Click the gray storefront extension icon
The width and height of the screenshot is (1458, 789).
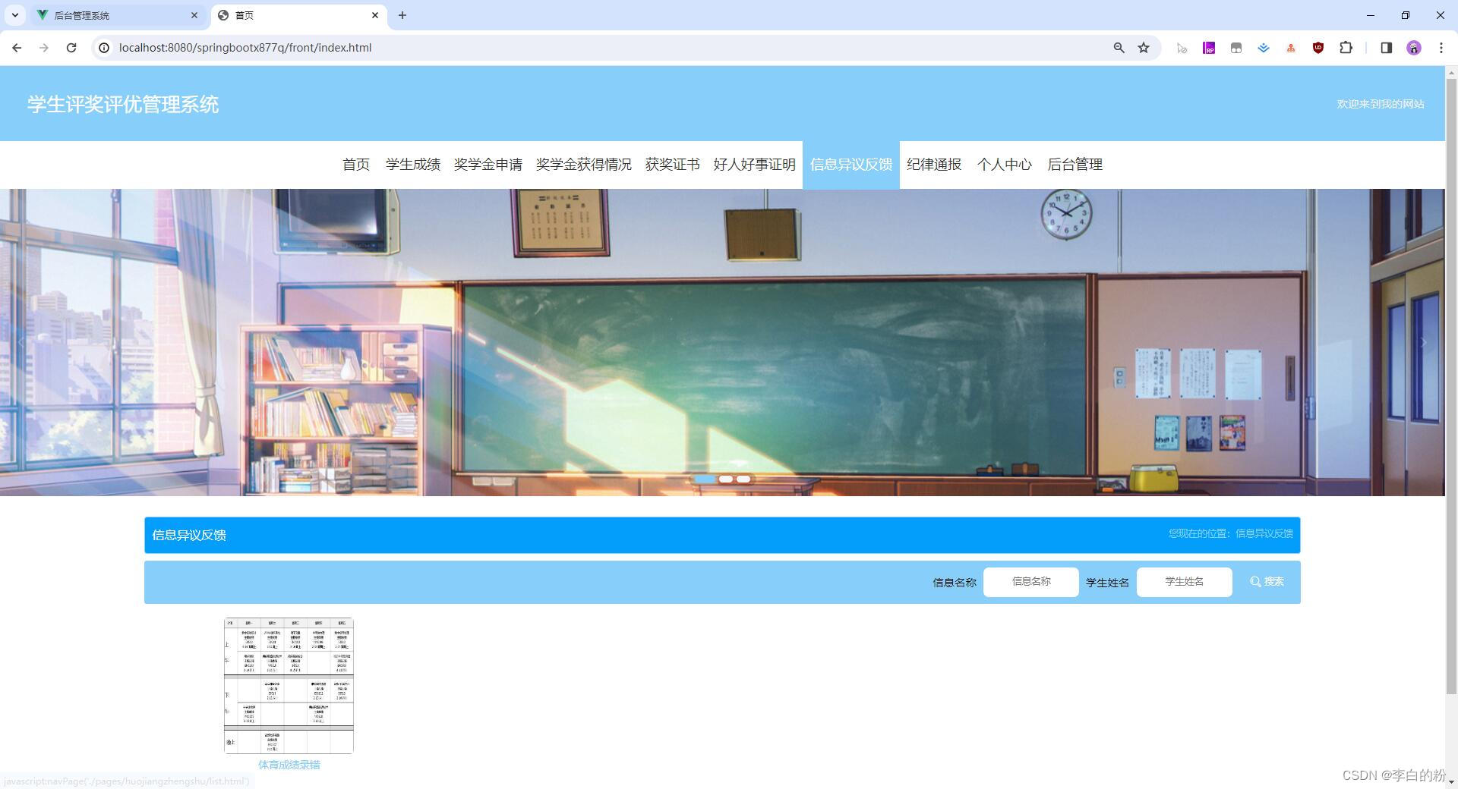(x=1236, y=48)
